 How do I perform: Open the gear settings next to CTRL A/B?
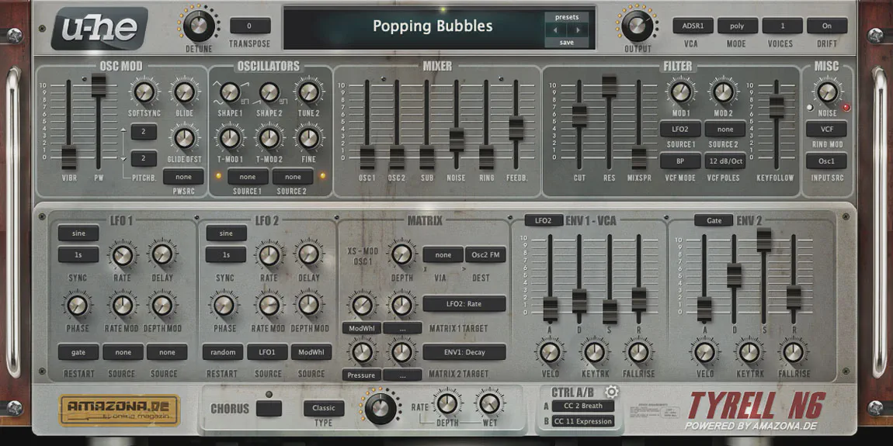point(611,392)
